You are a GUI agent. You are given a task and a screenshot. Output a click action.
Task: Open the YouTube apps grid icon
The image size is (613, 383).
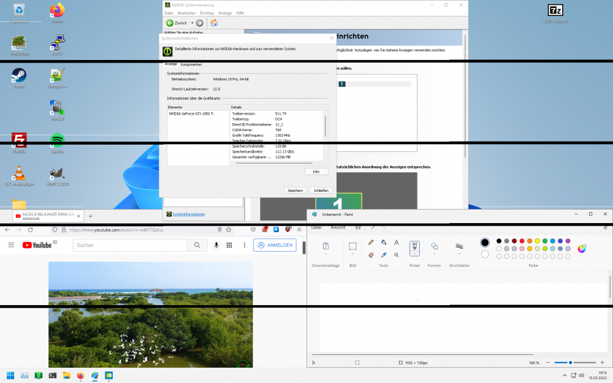click(x=229, y=245)
